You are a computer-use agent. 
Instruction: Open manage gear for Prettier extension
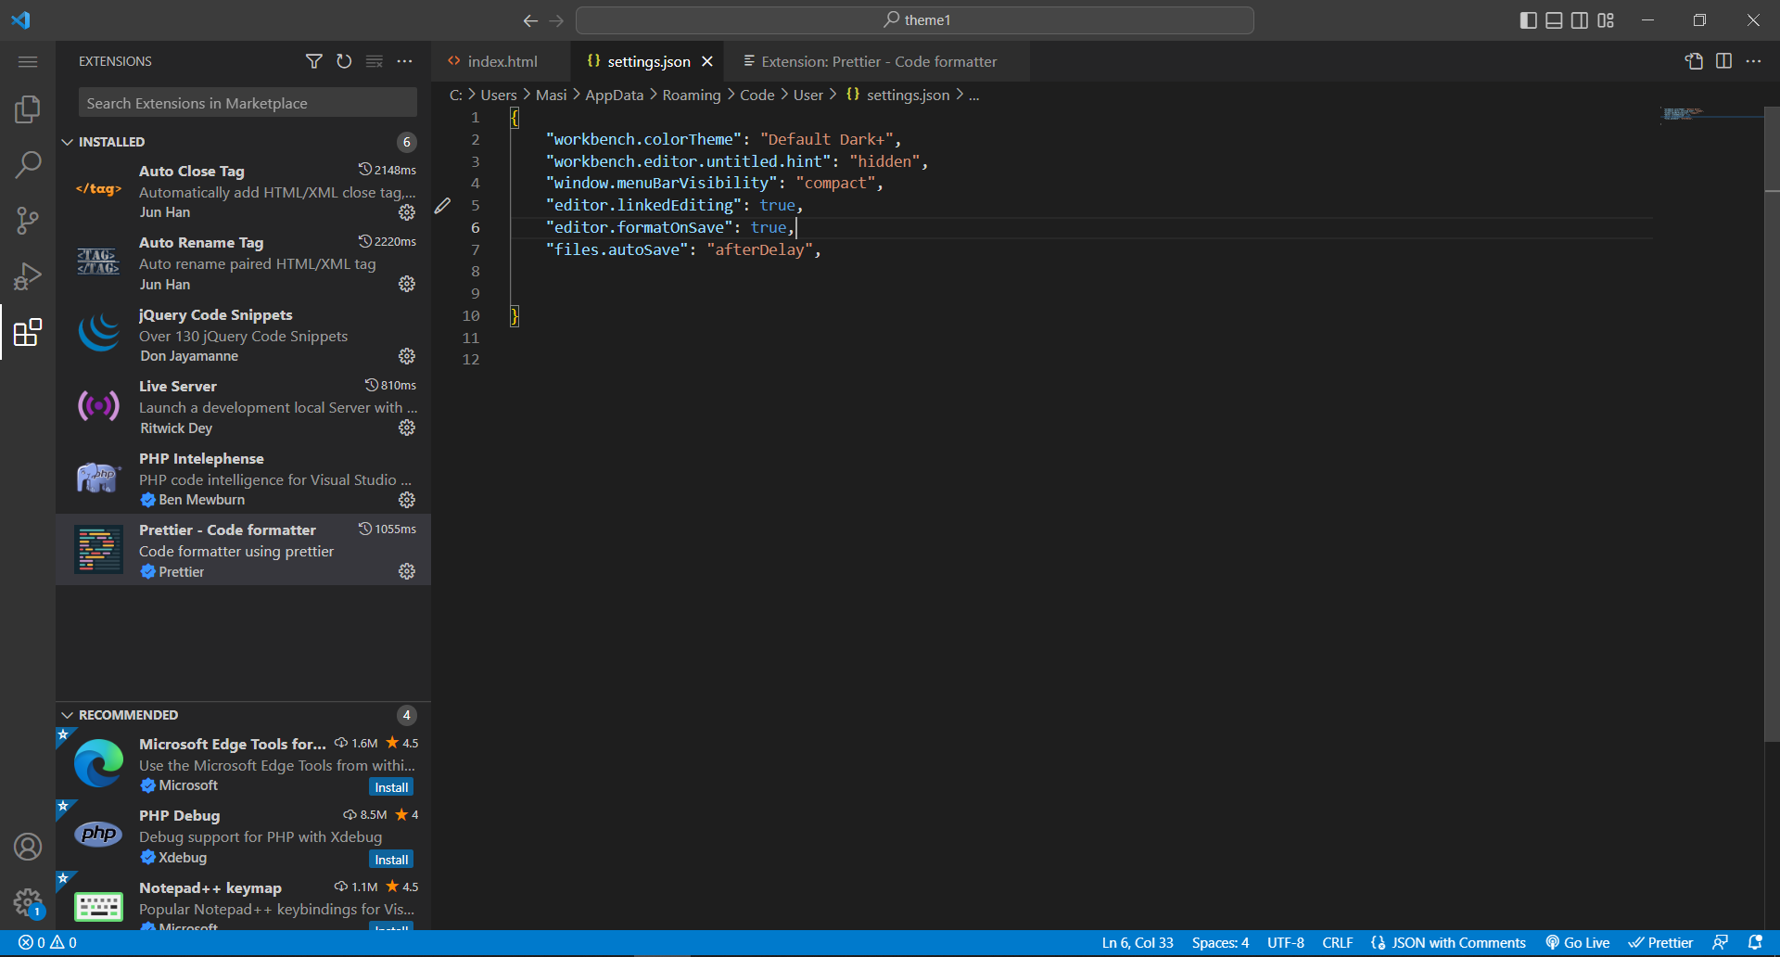[x=407, y=571]
